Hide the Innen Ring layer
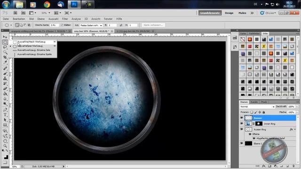301x169 pixels. [x=242, y=123]
